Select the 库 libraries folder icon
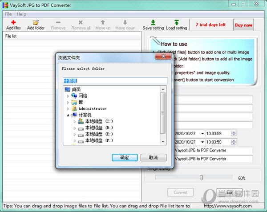This screenshot has height=212, width=267. pyautogui.click(x=74, y=102)
